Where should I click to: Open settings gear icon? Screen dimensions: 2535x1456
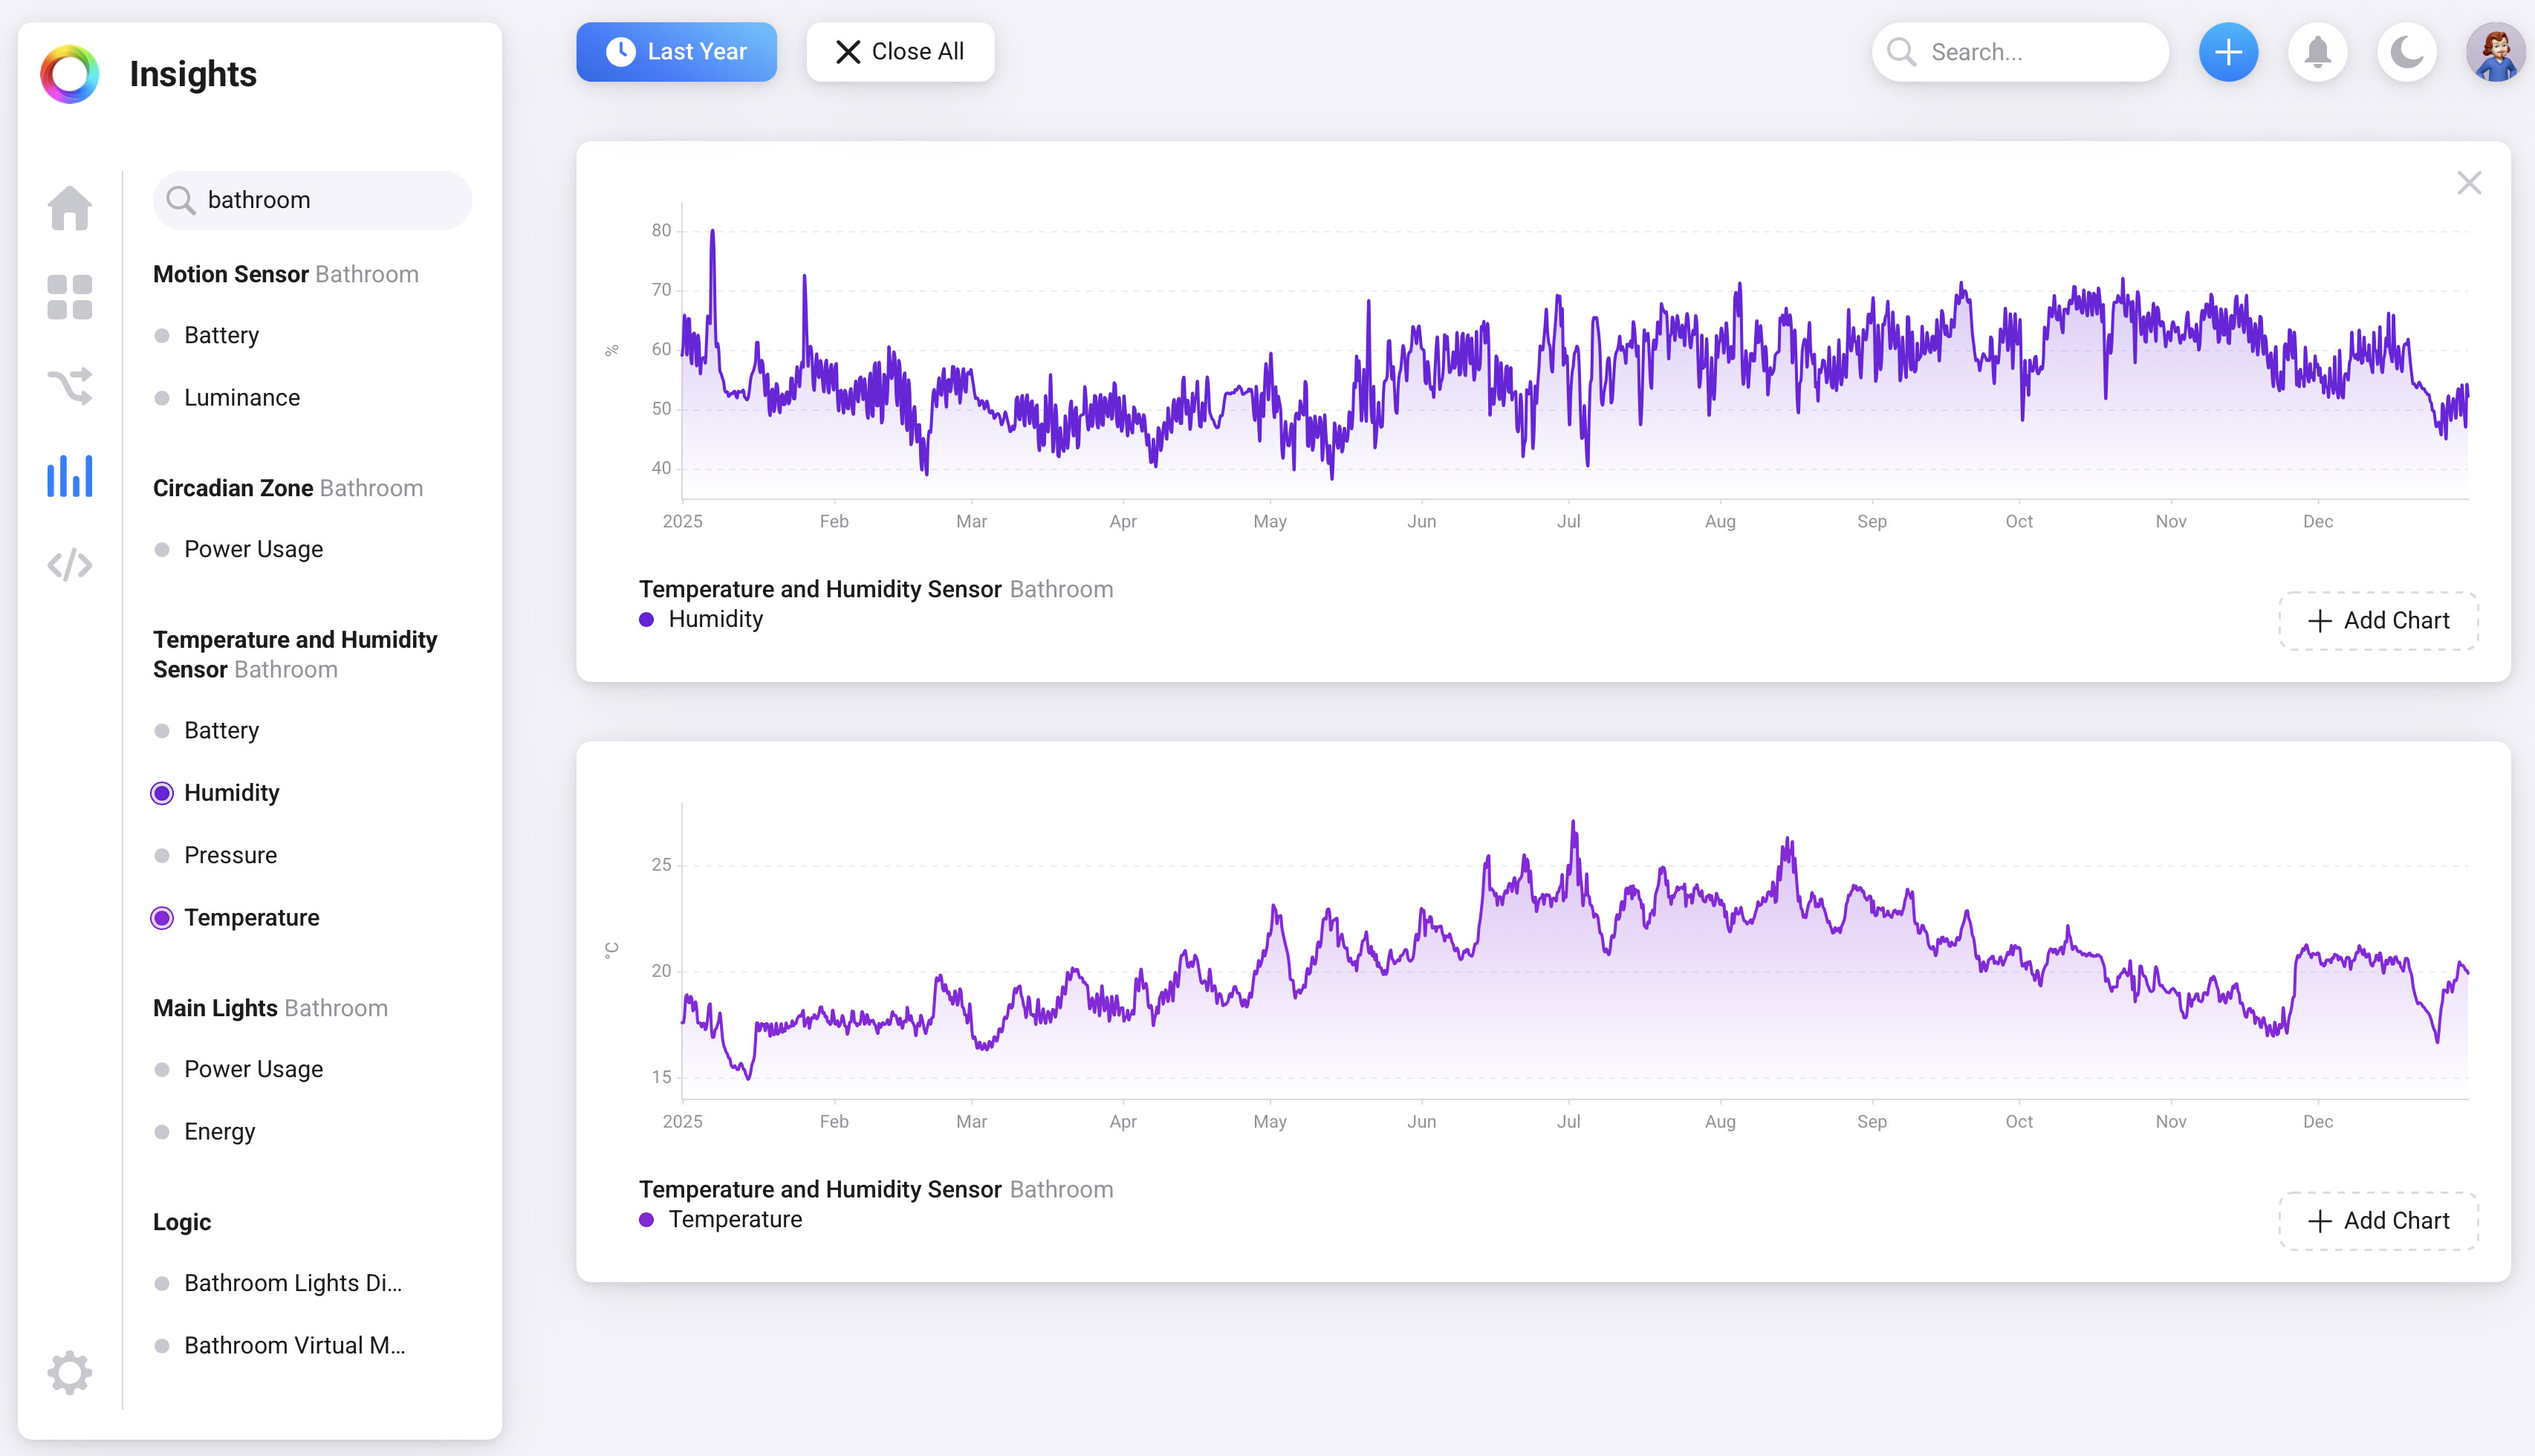[x=69, y=1372]
